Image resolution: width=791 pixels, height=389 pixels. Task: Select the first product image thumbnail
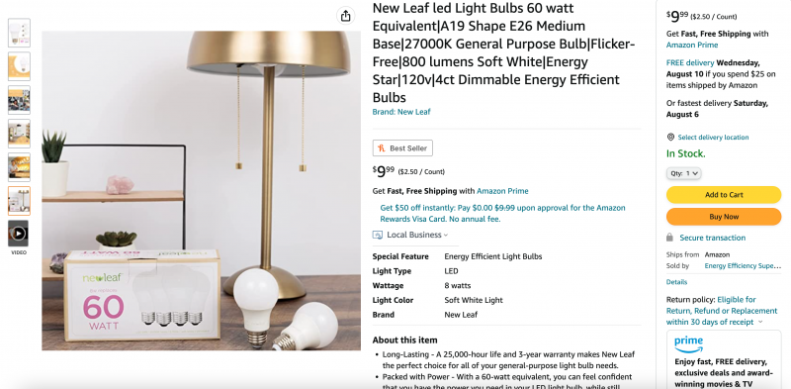pos(19,33)
